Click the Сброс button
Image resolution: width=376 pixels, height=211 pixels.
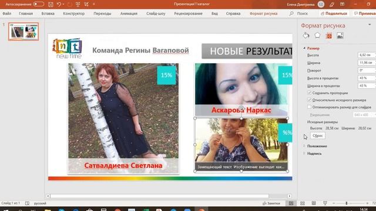[x=318, y=135]
